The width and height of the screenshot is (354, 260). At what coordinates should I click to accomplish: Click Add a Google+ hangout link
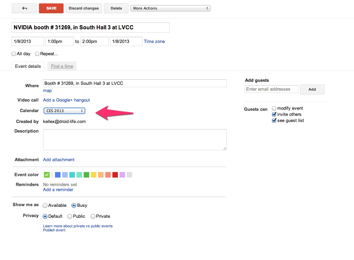click(x=66, y=100)
